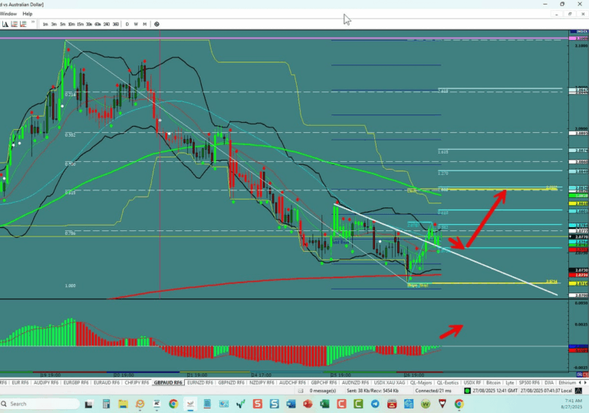This screenshot has height=413, width=589.
Task: Open the red C app icon in the taskbar
Action: (x=341, y=404)
